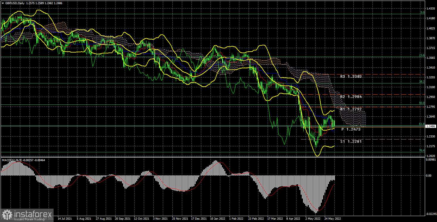Click the 23 Feb 2022 date label

pyautogui.click(x=256, y=218)
